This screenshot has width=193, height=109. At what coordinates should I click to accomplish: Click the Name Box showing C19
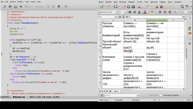(x=106, y=17)
